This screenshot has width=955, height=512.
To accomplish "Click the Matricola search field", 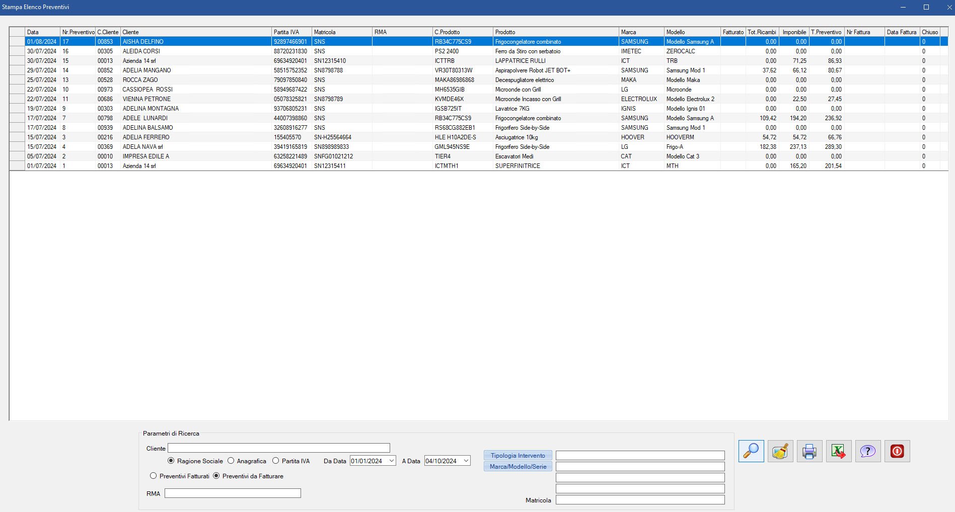I will [x=640, y=500].
